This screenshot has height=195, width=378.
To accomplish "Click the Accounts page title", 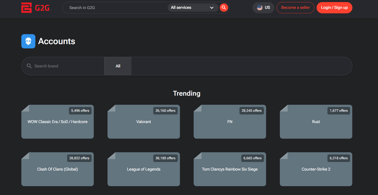I will coord(57,41).
